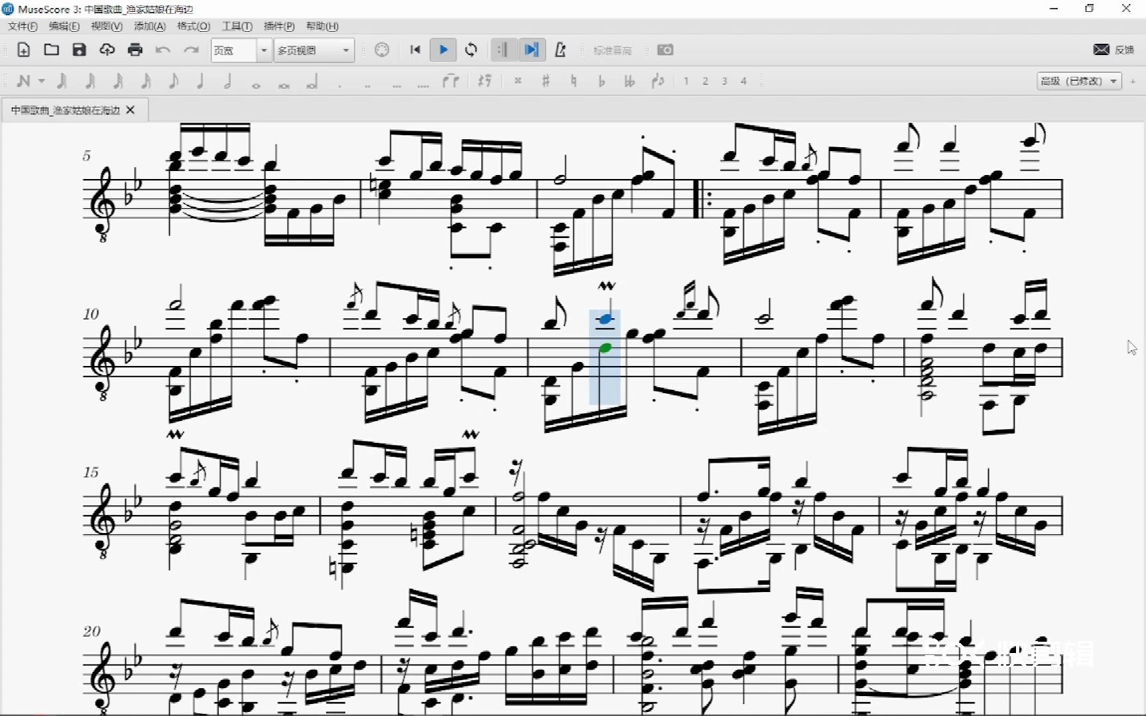
Task: Select voice 2
Action: coord(705,81)
